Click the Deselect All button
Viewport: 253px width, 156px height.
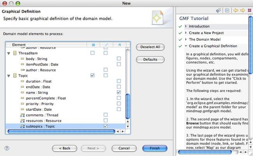click(150, 47)
